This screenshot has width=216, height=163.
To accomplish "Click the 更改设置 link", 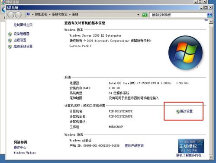I will click(186, 111).
